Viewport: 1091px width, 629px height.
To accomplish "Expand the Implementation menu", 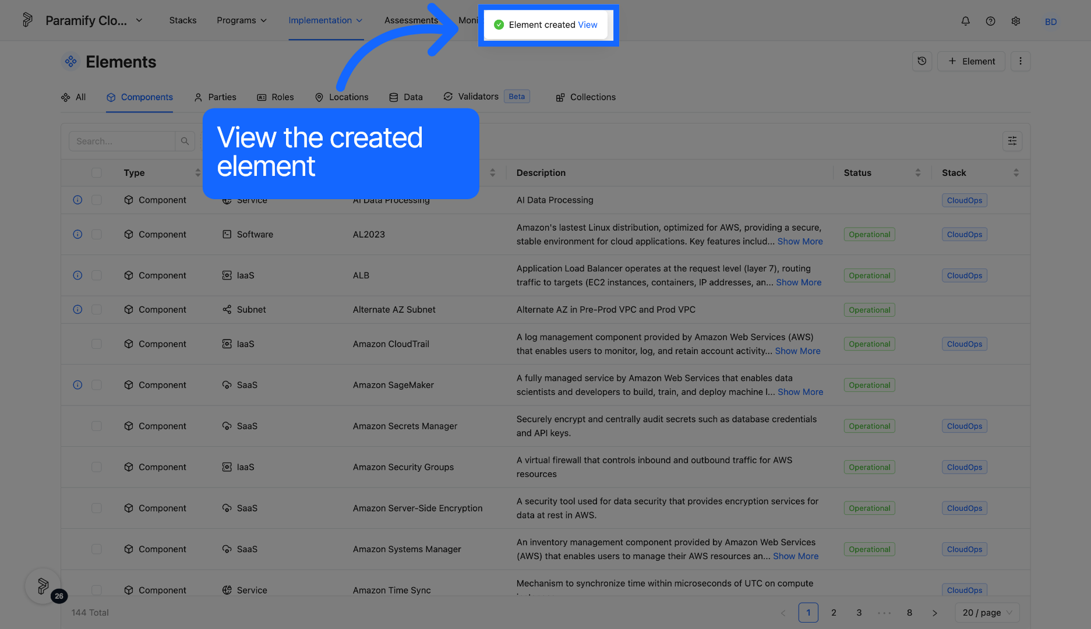I will pos(326,20).
